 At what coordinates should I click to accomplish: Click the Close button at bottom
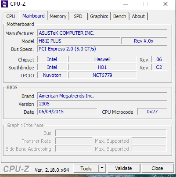click(157, 168)
